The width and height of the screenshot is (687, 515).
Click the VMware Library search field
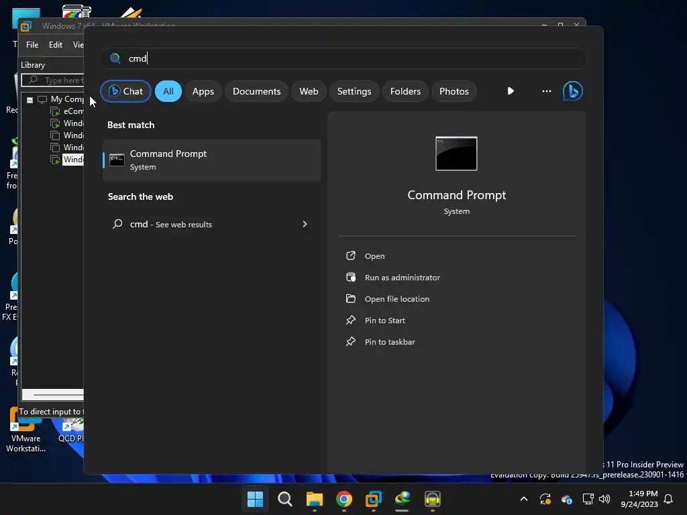[52, 80]
